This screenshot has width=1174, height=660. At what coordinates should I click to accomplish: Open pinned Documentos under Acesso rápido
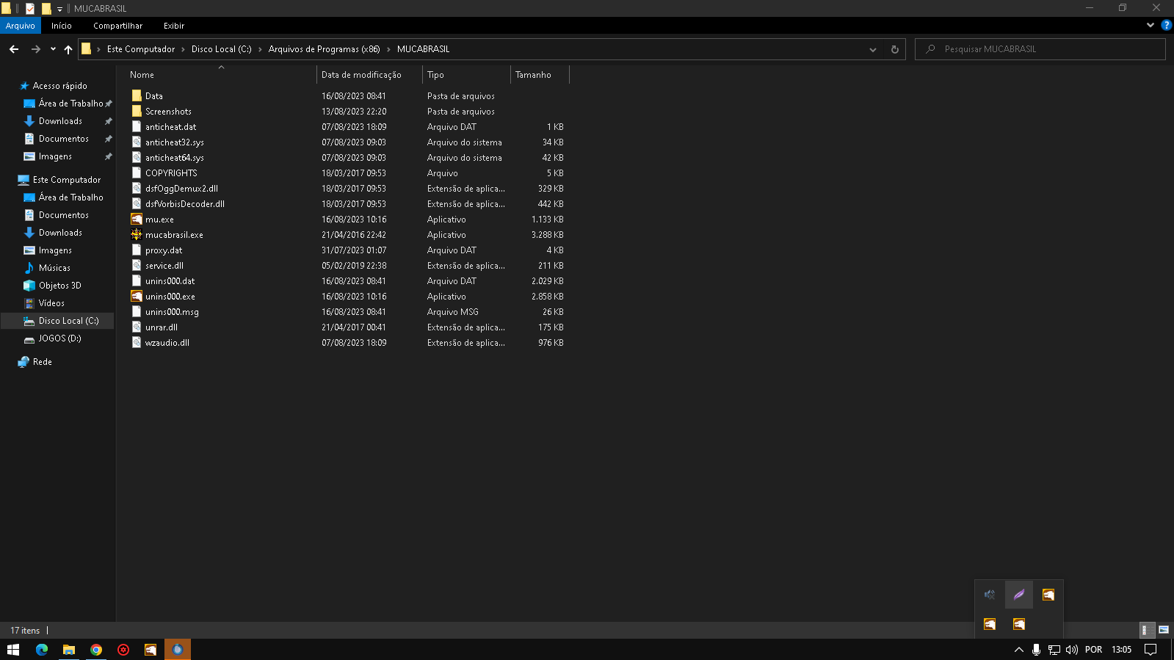click(64, 139)
